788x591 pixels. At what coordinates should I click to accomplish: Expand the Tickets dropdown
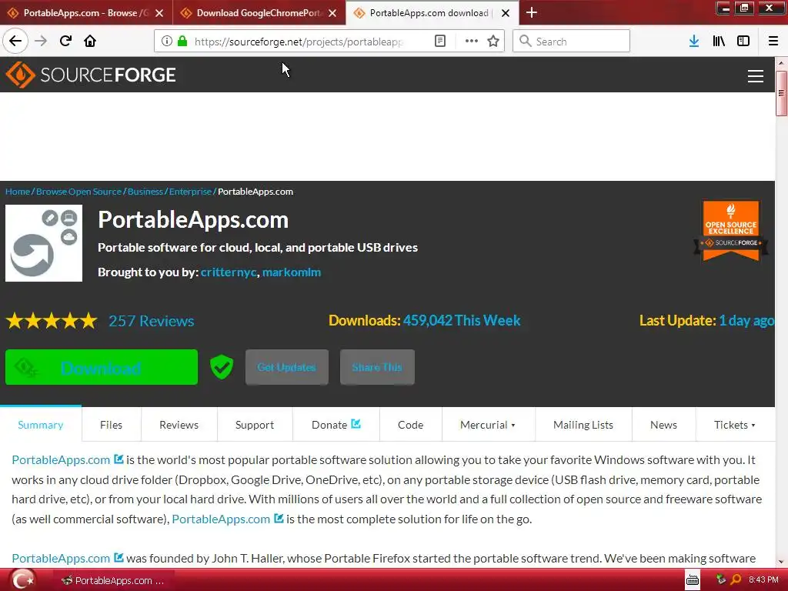(x=735, y=425)
